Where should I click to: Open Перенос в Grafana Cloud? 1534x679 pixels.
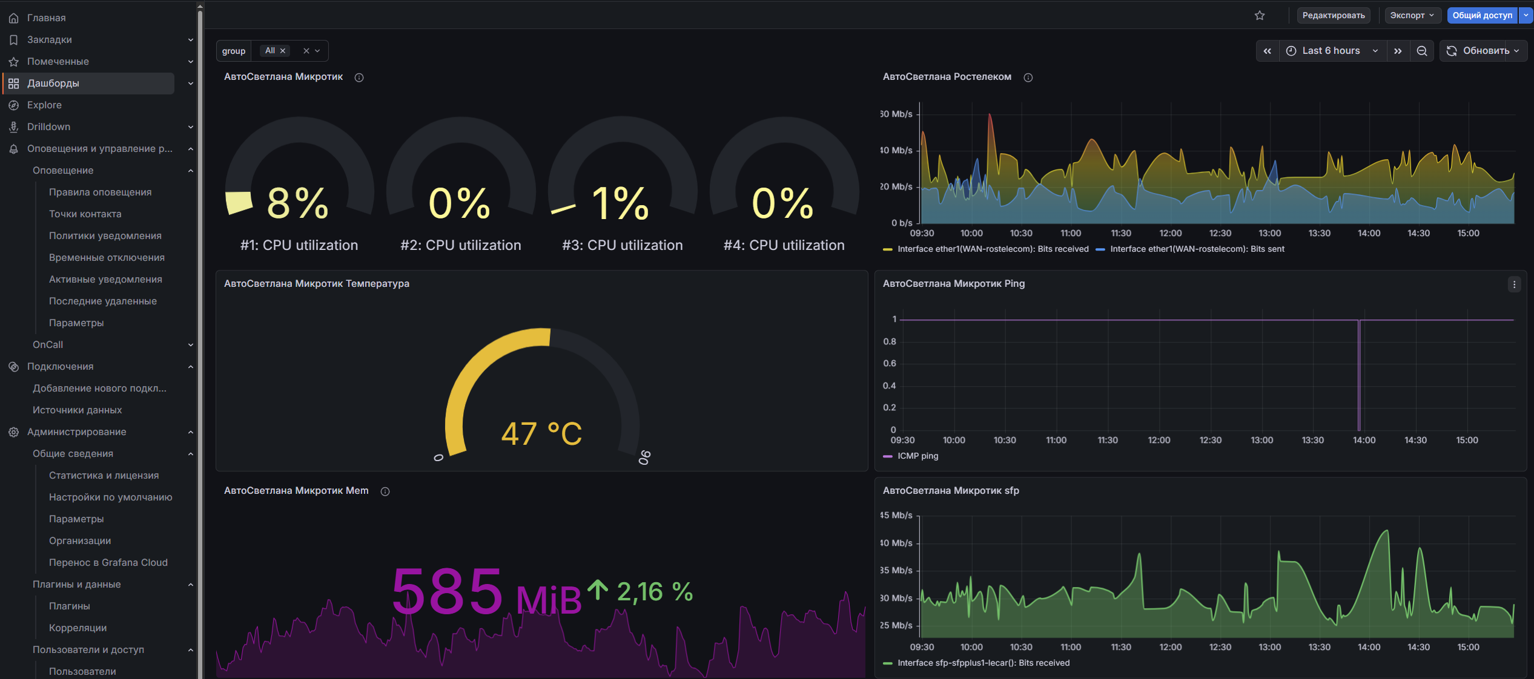108,563
